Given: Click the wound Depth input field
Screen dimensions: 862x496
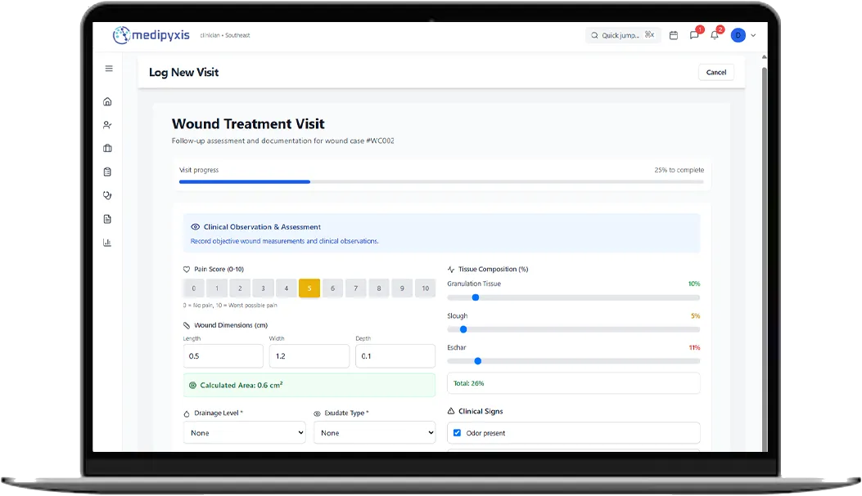Looking at the screenshot, I should (x=395, y=356).
